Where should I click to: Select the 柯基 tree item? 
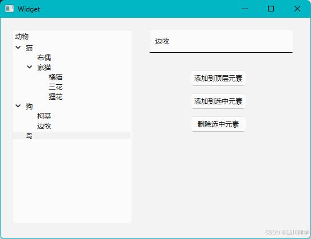coord(44,116)
